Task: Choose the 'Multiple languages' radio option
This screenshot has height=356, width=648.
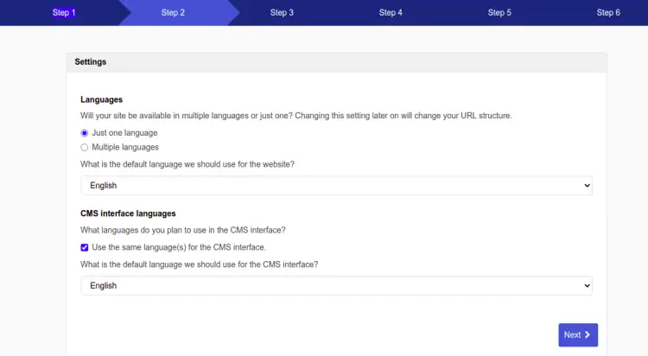Action: pyautogui.click(x=85, y=148)
